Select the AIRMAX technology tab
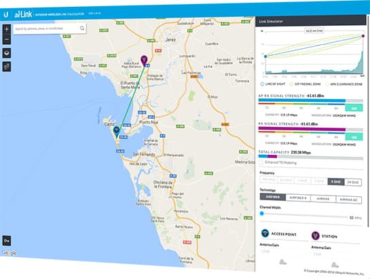 [323, 199]
